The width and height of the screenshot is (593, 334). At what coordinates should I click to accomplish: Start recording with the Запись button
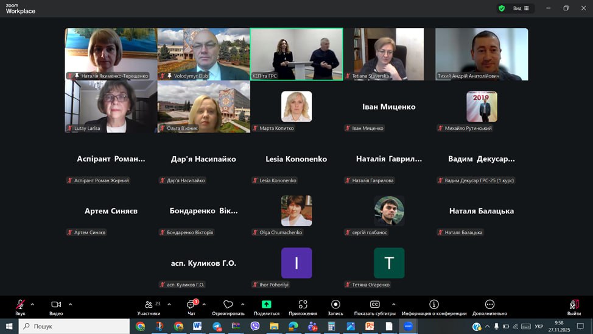pos(335,305)
